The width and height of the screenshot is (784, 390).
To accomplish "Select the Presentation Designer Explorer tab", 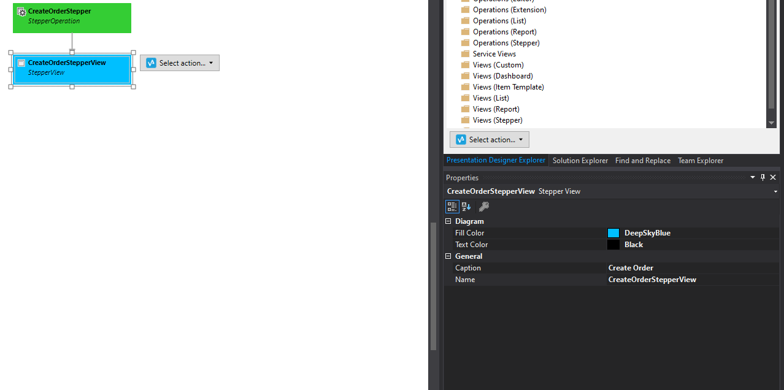I will pos(496,160).
